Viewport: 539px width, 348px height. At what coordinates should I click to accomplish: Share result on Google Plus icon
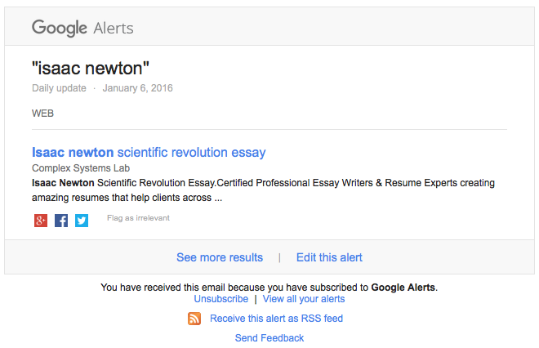(41, 221)
